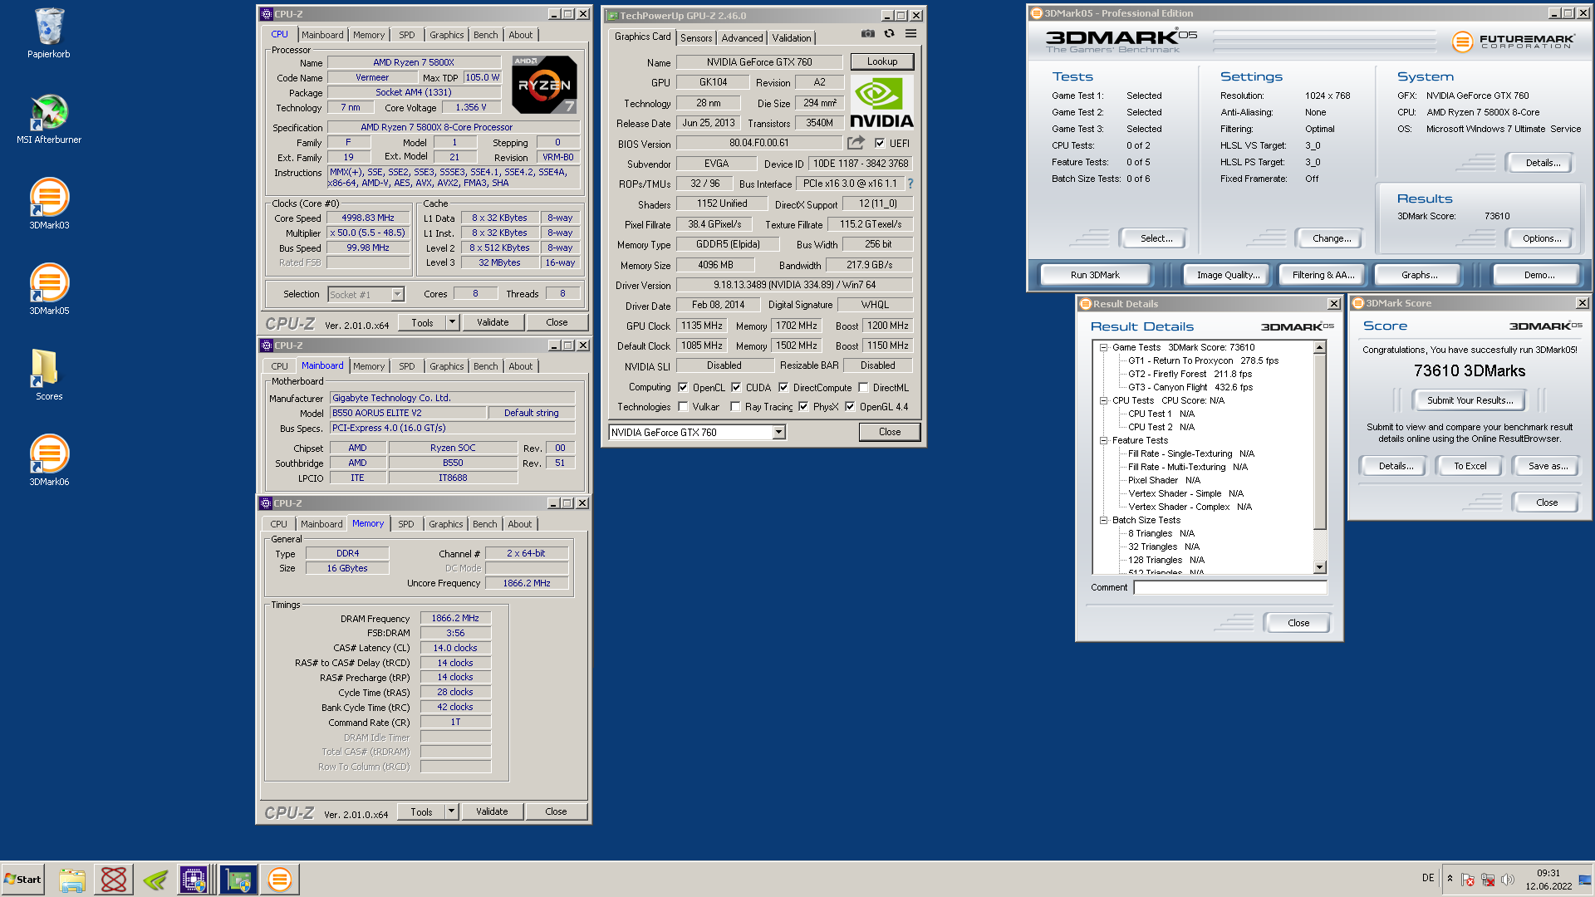
Task: Toggle the PhysX checkbox
Action: point(803,406)
